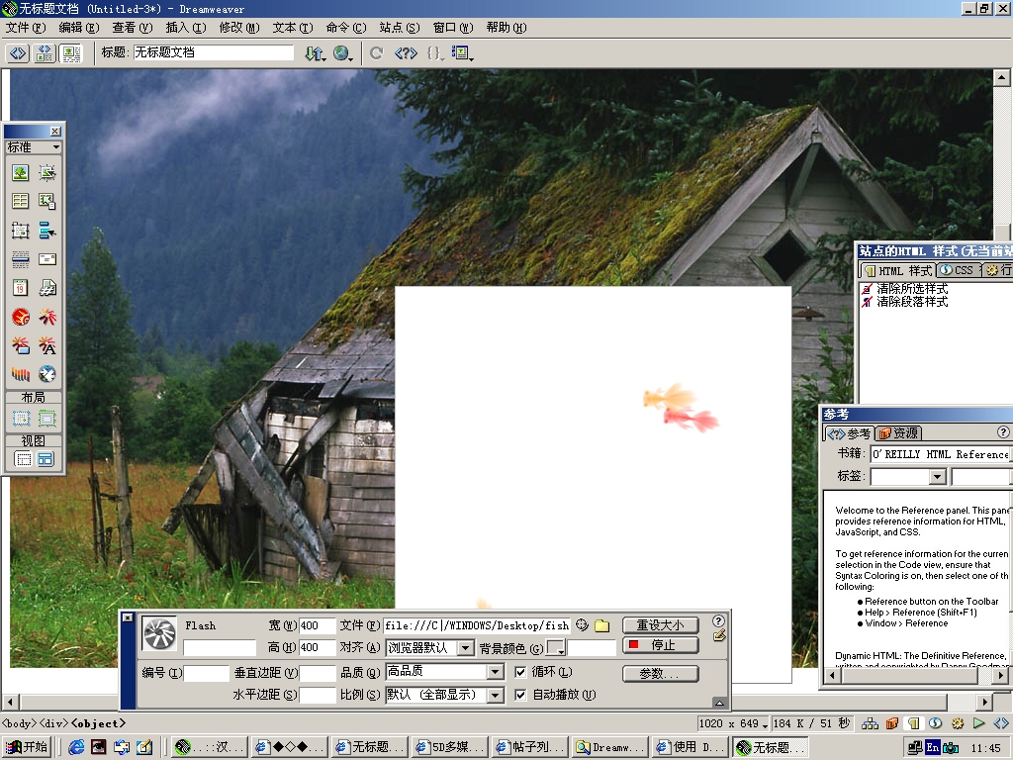Open the 站点(S) menu
Screen dimensions: 1013x760
[400, 27]
